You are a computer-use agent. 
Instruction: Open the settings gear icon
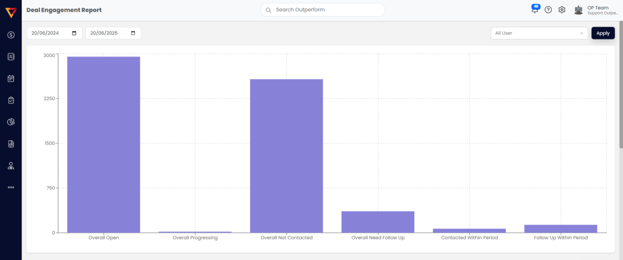[562, 10]
